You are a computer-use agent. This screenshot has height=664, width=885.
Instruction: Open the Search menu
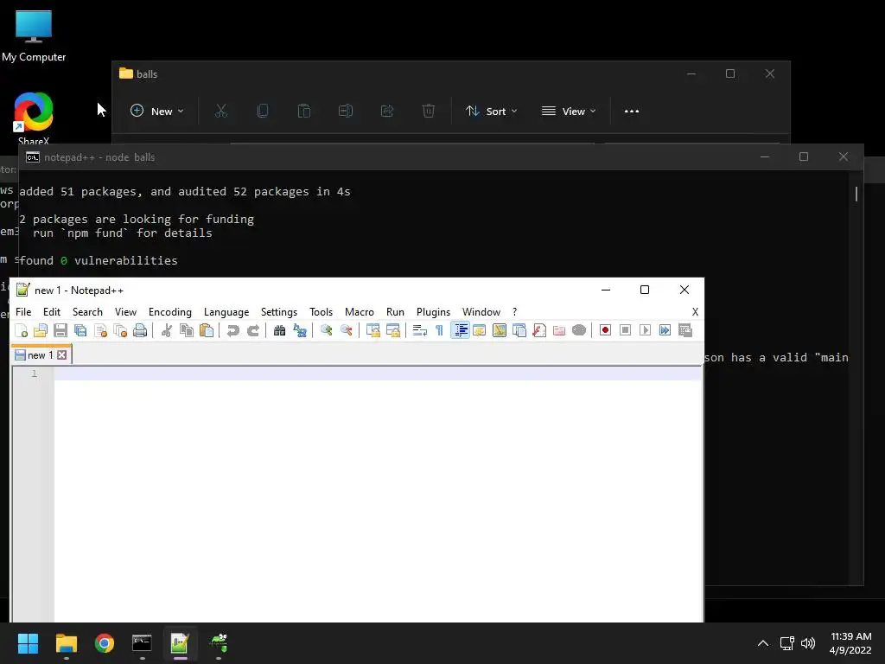pyautogui.click(x=87, y=311)
